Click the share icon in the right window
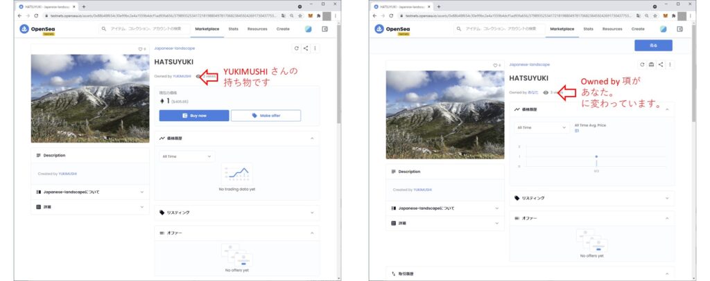The height and width of the screenshot is (281, 710). [x=661, y=64]
